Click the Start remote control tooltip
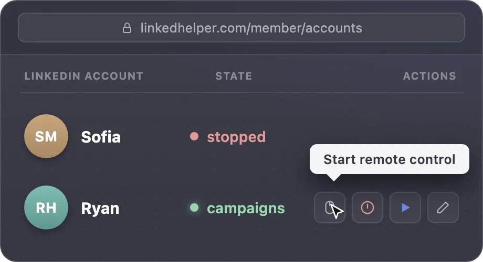This screenshot has width=483, height=262. (390, 159)
